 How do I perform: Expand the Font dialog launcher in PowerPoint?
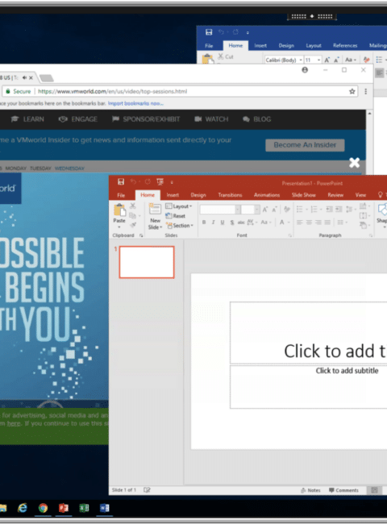pos(289,235)
